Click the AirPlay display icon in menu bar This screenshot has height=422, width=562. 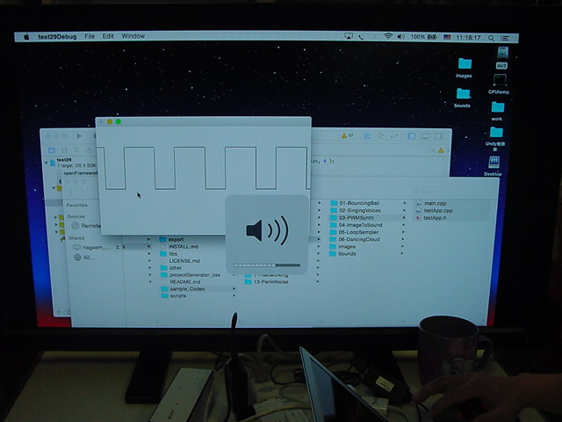tap(349, 36)
